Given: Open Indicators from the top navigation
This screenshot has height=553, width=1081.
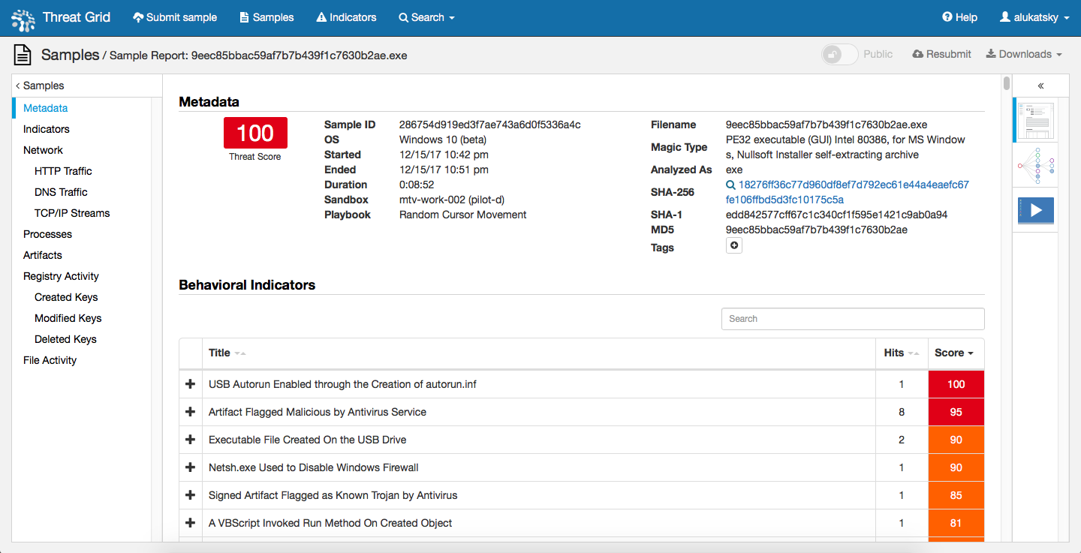Looking at the screenshot, I should tap(345, 17).
